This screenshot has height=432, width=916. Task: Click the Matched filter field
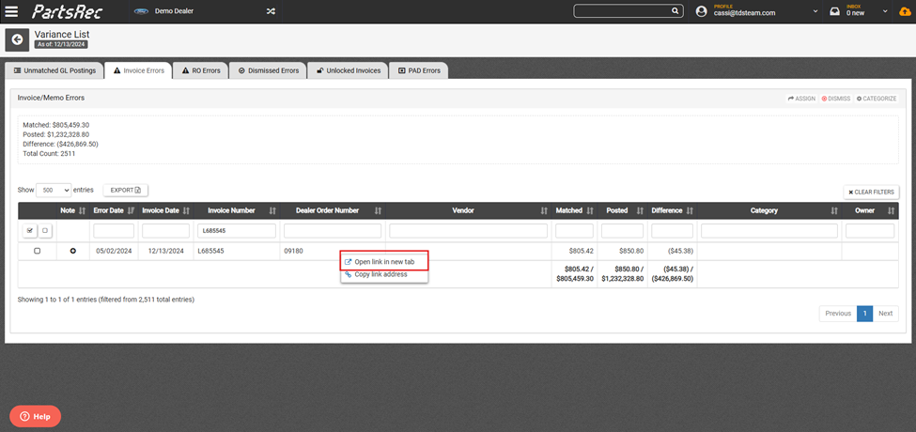pos(574,231)
